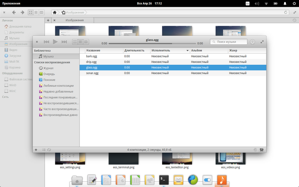Select Музыка in the Библиотека sidebar

tap(56, 56)
